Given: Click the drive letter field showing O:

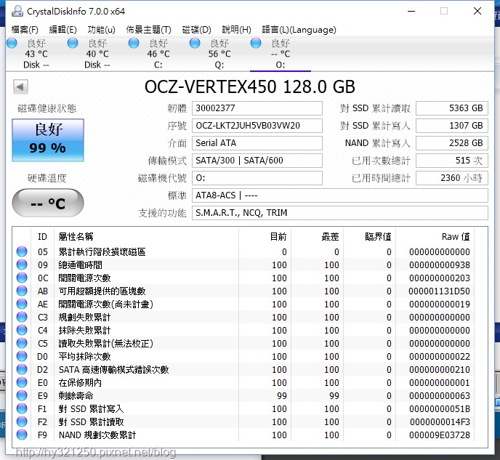Looking at the screenshot, I should point(257,178).
